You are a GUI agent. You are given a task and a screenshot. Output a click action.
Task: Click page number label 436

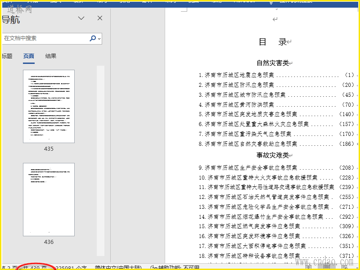click(x=49, y=242)
